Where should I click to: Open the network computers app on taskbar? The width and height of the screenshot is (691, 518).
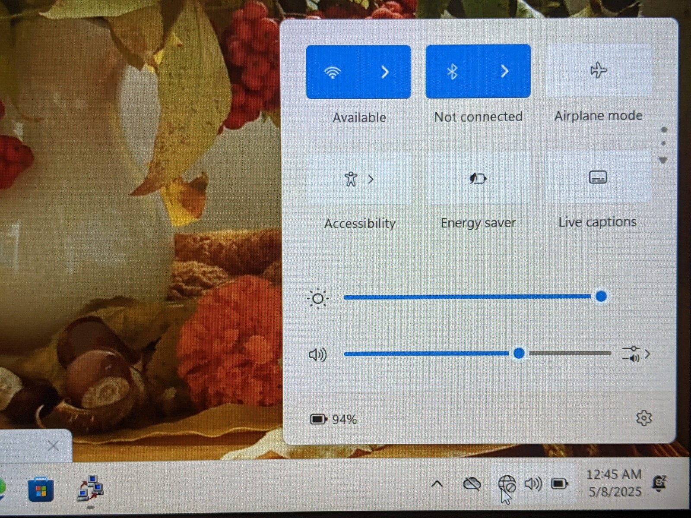coord(90,488)
